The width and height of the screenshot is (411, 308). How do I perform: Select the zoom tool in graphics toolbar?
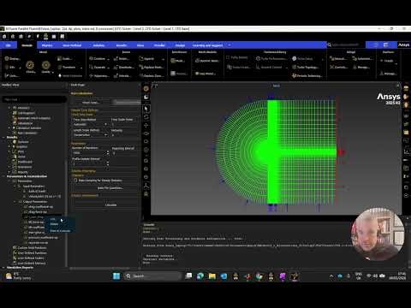pos(146,133)
